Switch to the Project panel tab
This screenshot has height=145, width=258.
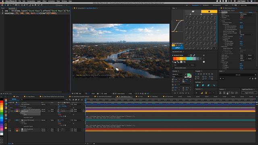pyautogui.click(x=3, y=8)
